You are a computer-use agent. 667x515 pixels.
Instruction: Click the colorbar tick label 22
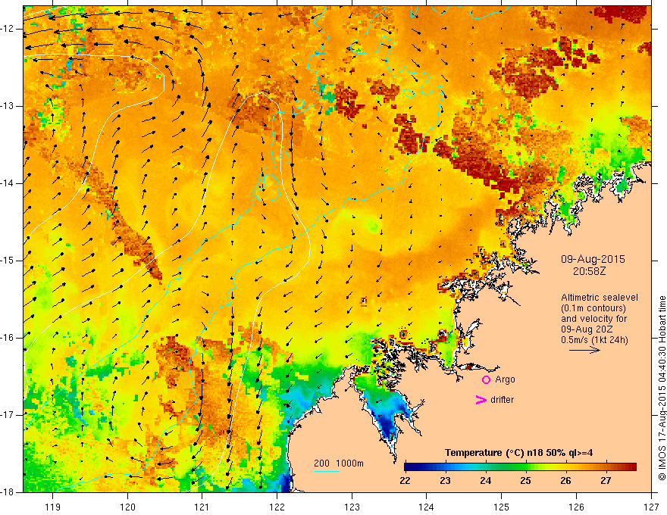405,481
